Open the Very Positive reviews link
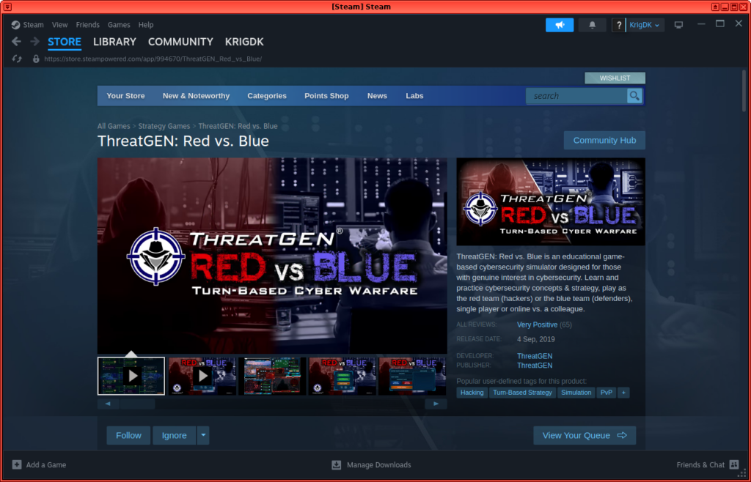 click(x=537, y=325)
